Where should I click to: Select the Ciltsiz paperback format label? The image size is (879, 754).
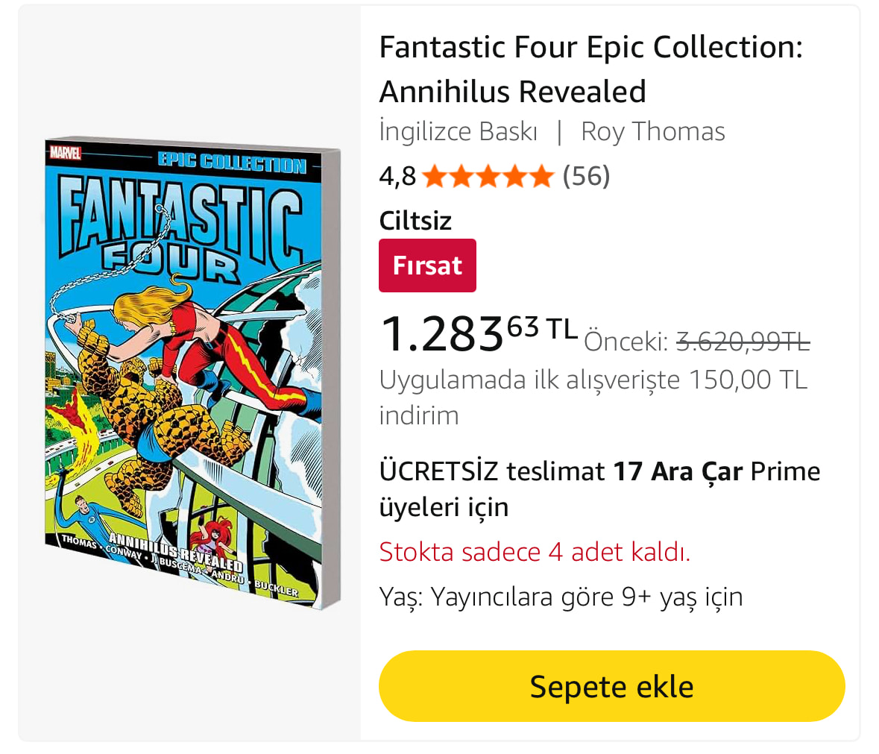(x=415, y=221)
